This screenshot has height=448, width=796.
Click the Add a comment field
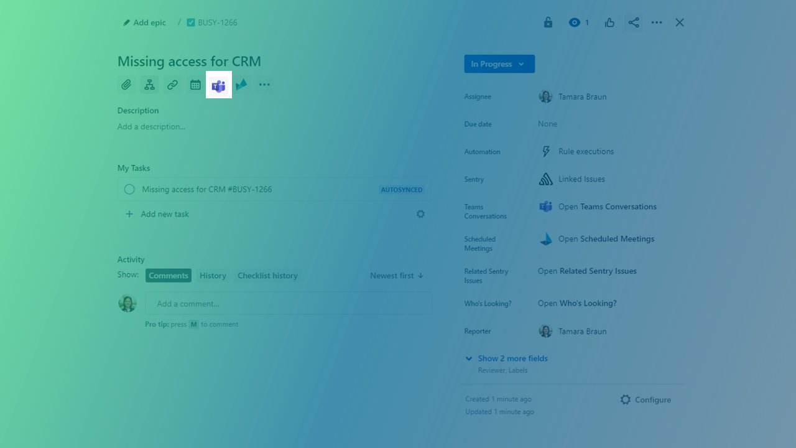[x=289, y=303]
